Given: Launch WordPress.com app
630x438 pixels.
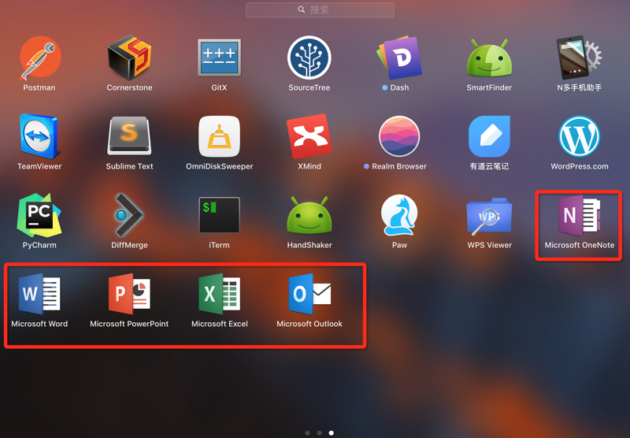Looking at the screenshot, I should 580,136.
